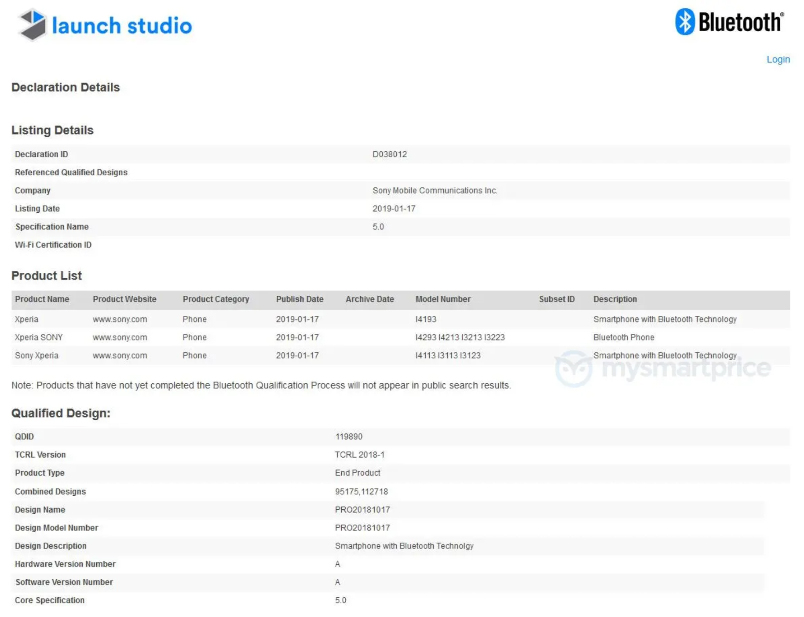Click model number I4193 in product list

click(x=425, y=319)
